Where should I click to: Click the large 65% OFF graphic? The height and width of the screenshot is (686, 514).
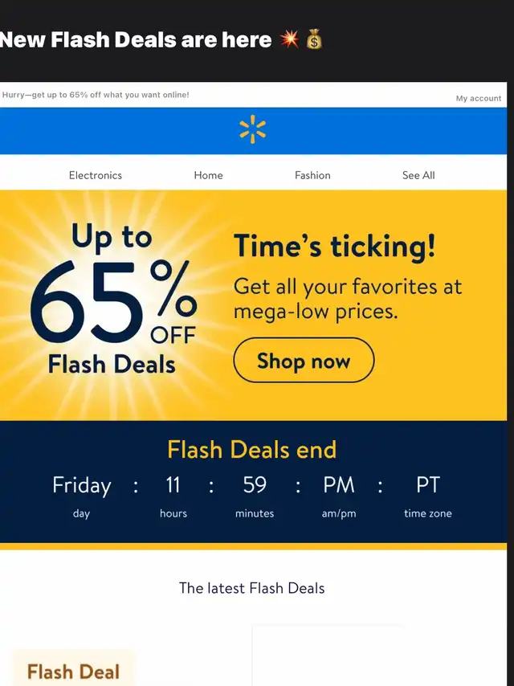click(x=113, y=301)
